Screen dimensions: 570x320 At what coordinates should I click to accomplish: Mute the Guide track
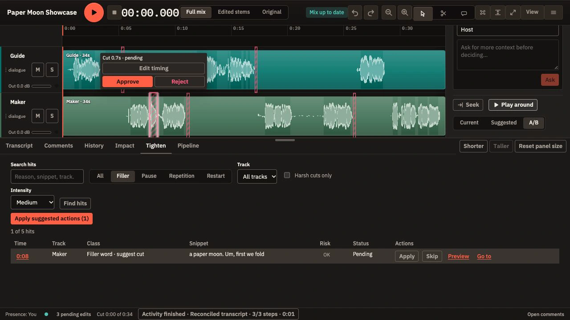(x=38, y=70)
